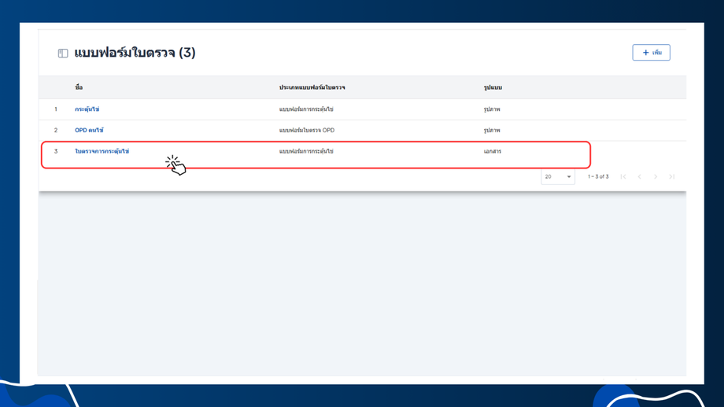This screenshot has width=724, height=407.
Task: Go to the first page of results
Action: (x=623, y=176)
